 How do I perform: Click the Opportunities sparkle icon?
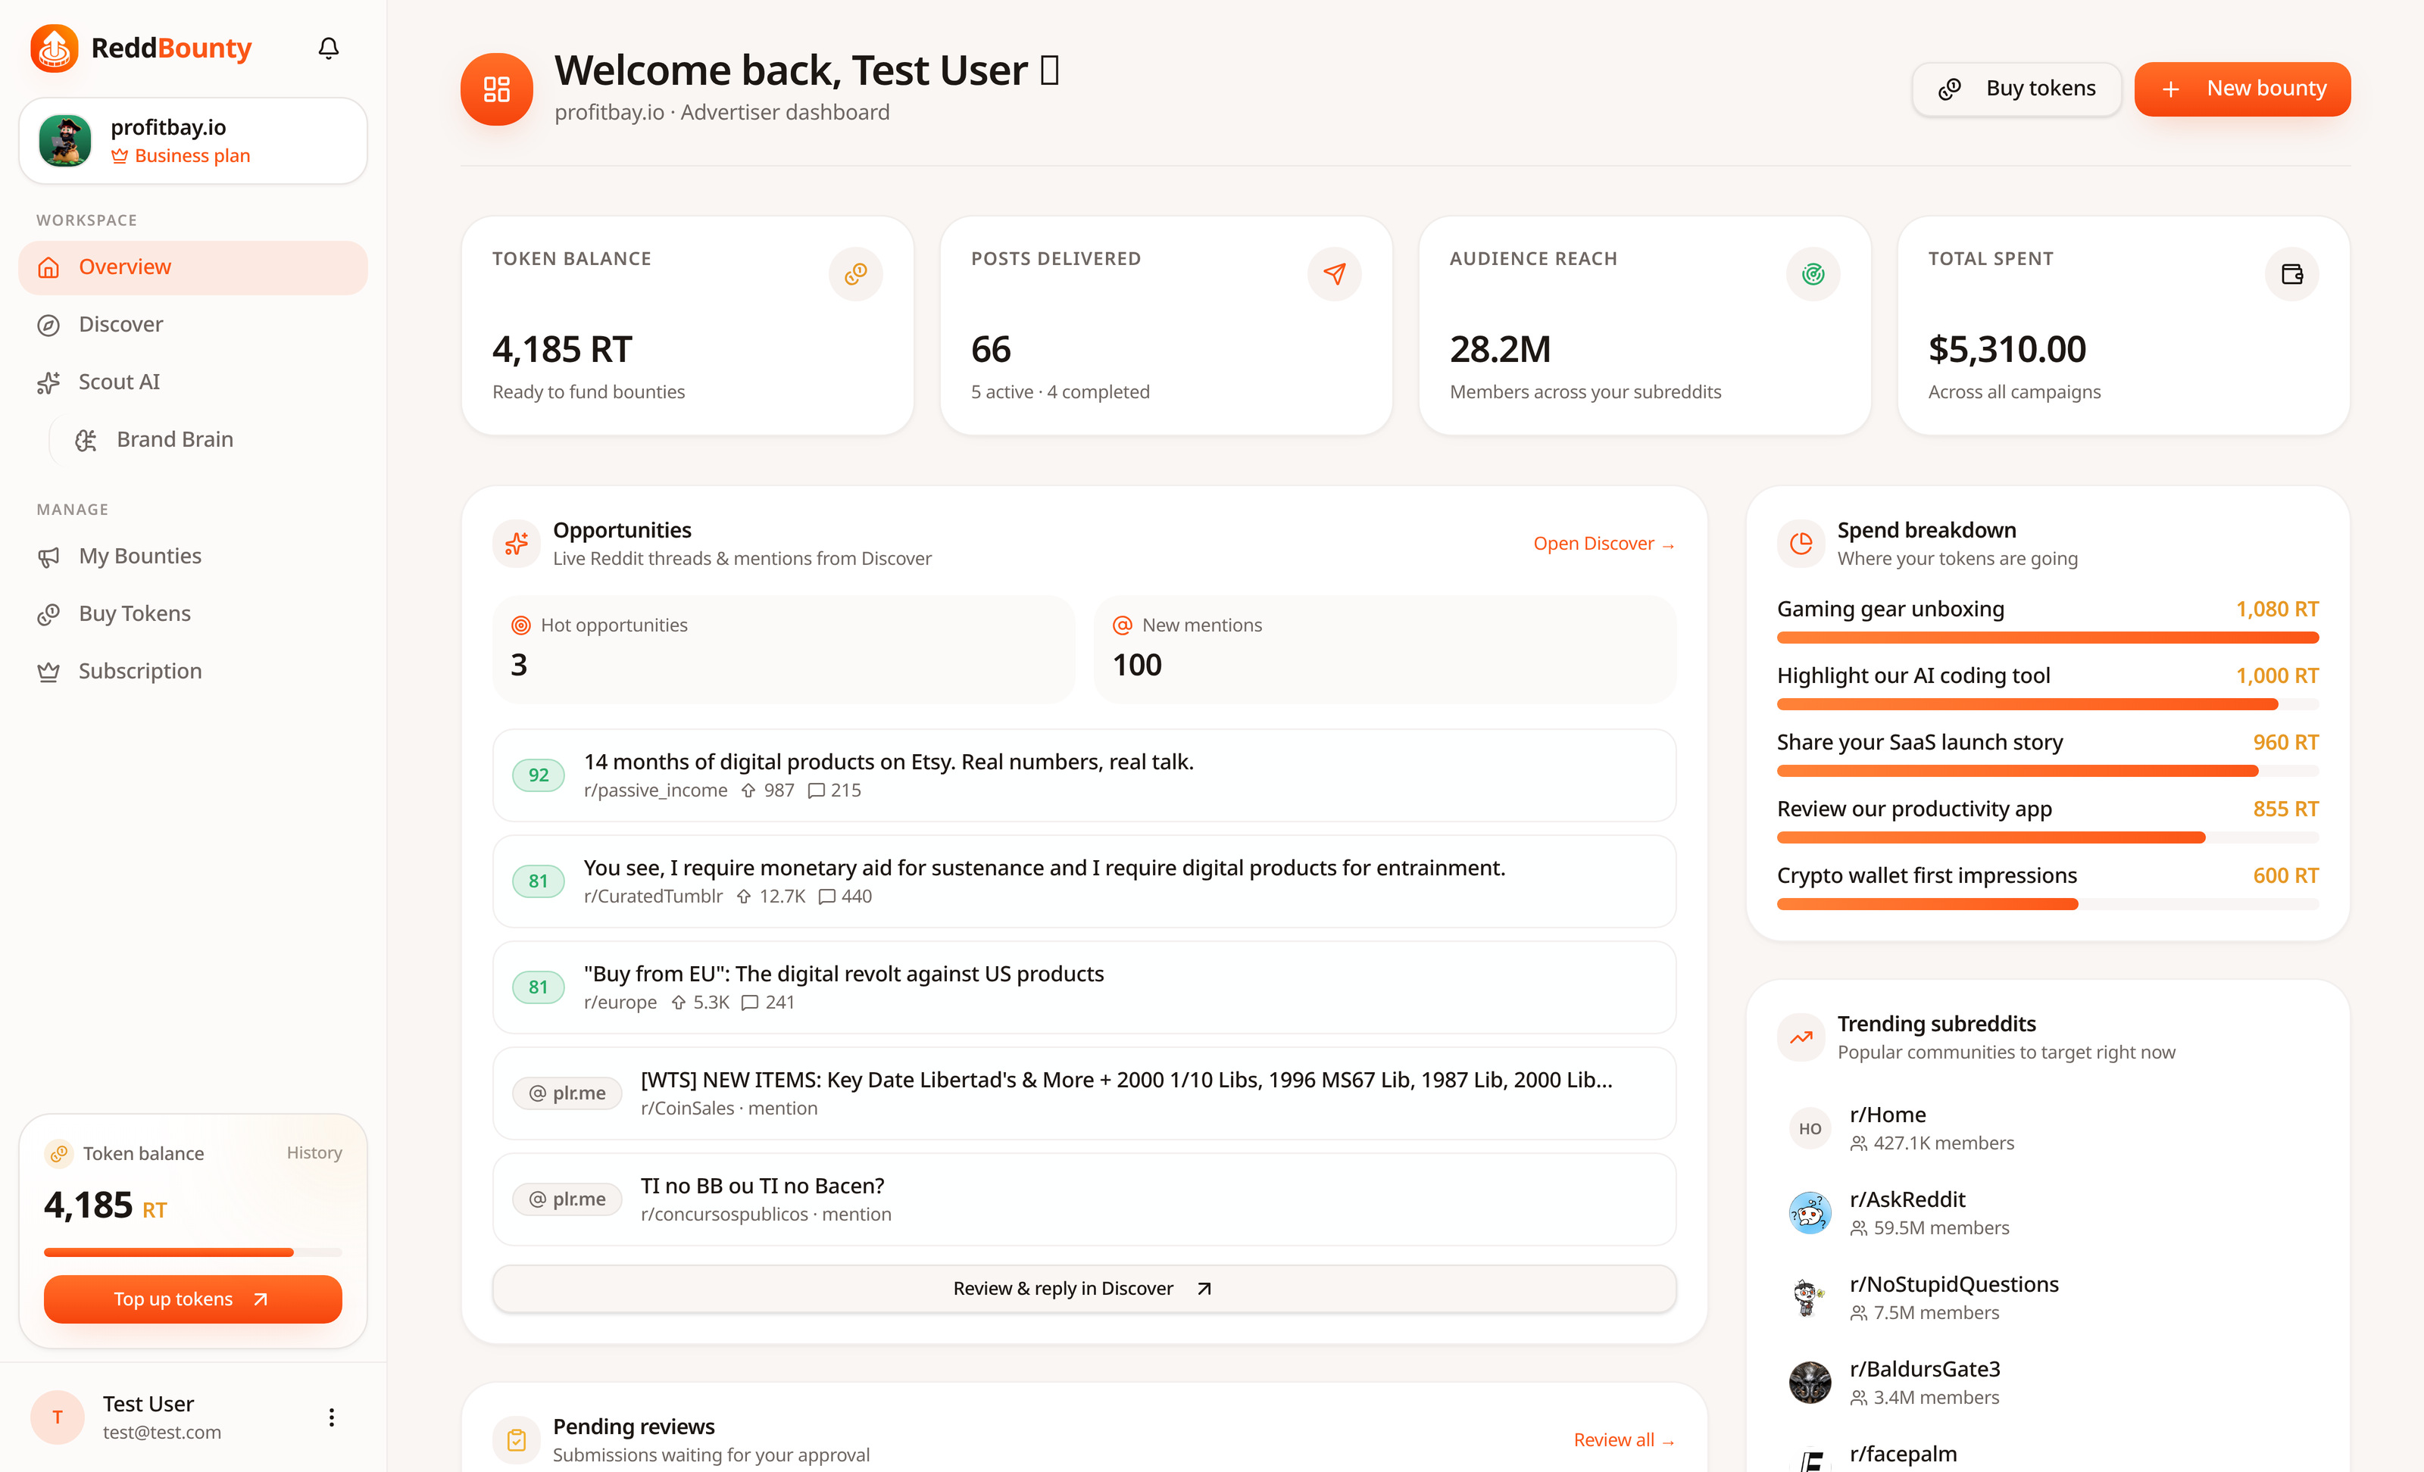(x=517, y=544)
